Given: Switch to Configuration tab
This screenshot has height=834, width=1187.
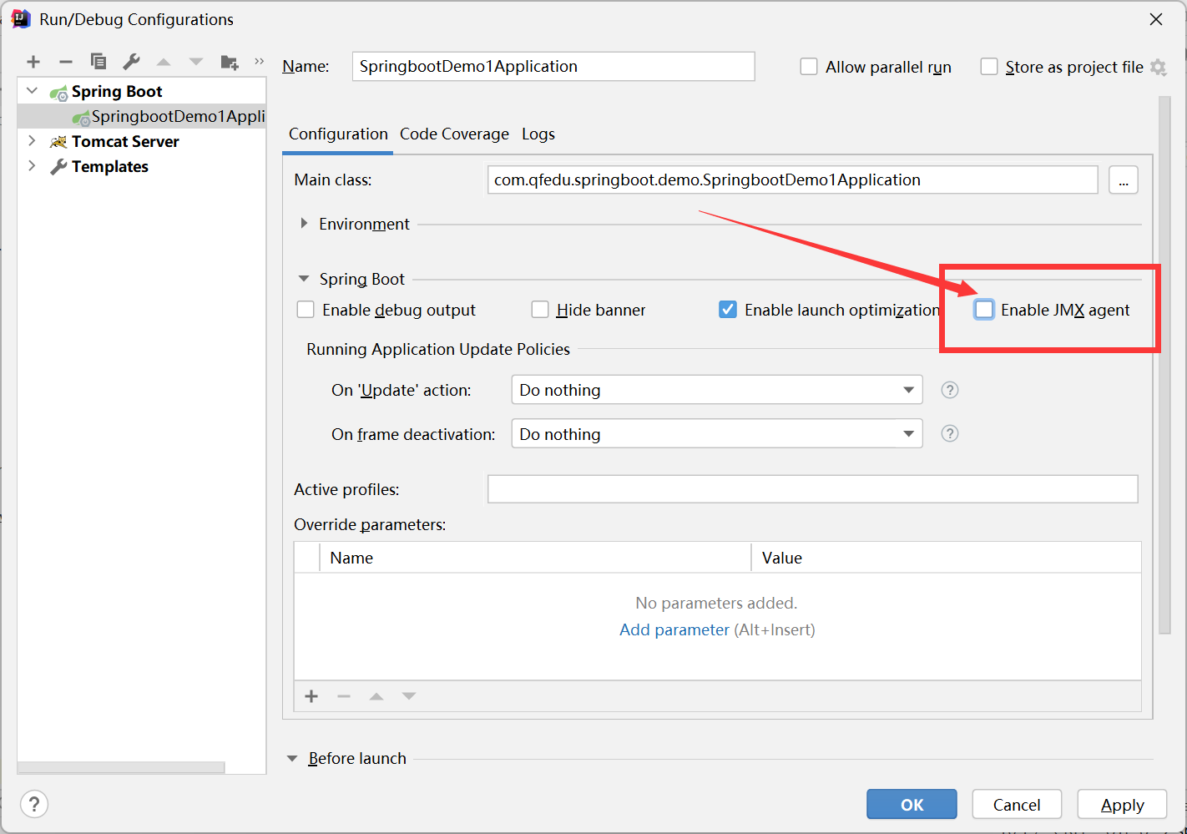Looking at the screenshot, I should (338, 134).
